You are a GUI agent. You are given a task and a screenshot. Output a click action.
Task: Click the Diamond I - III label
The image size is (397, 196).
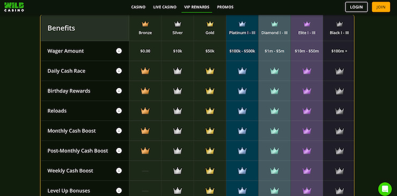click(275, 33)
